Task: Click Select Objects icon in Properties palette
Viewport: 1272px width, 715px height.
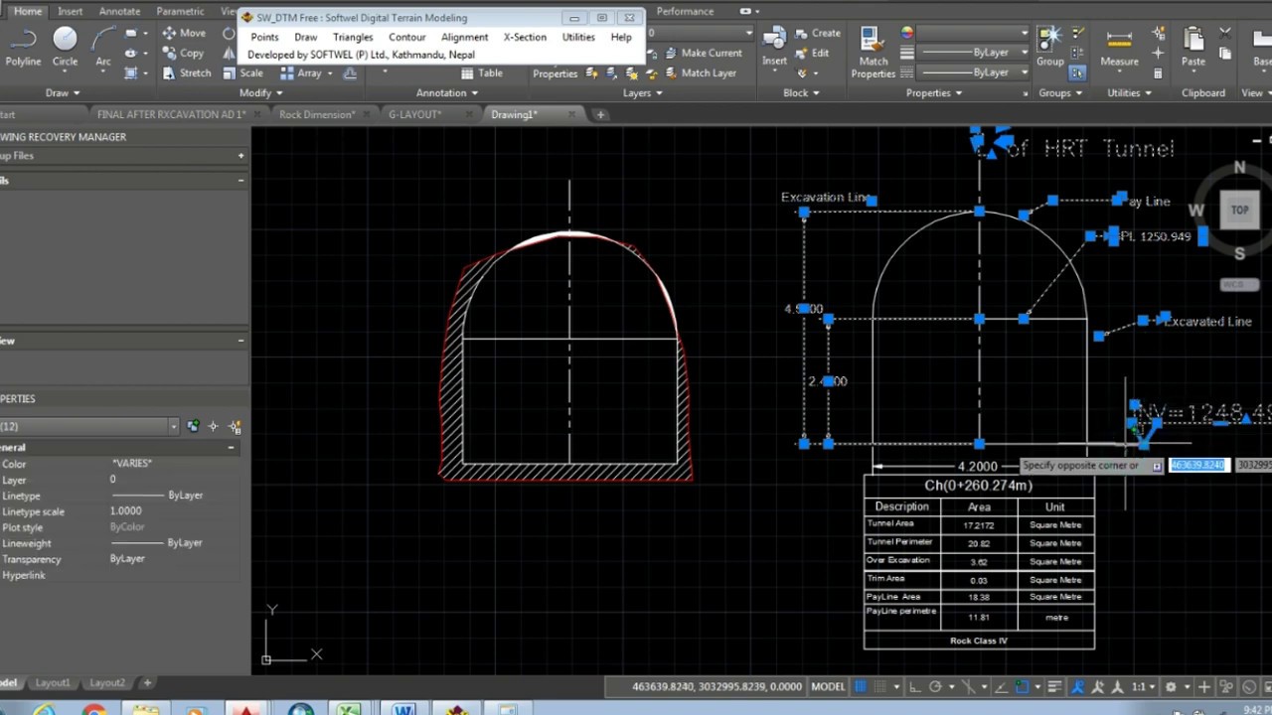Action: click(213, 426)
